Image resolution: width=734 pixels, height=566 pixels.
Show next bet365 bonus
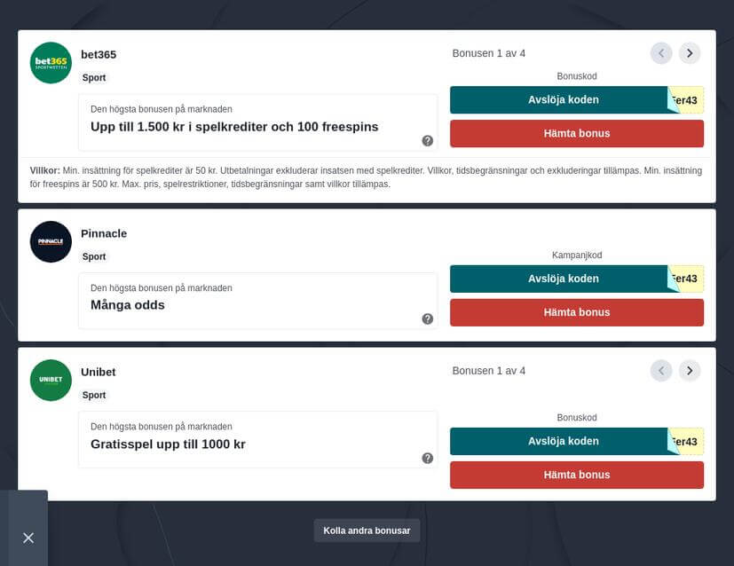tap(690, 53)
